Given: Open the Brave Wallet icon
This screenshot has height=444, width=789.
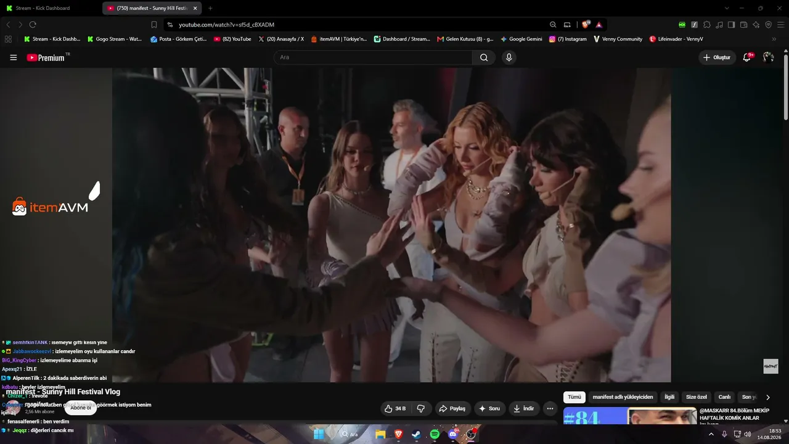Looking at the screenshot, I should click(x=743, y=25).
